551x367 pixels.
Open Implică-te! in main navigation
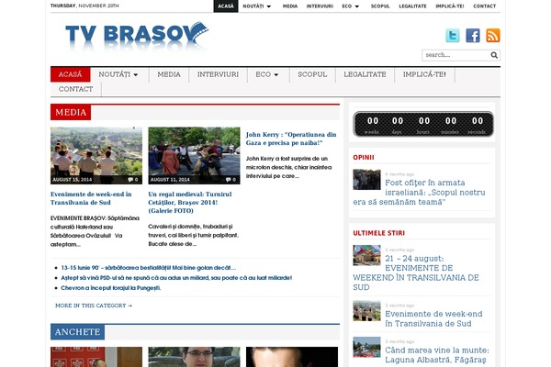coord(424,74)
